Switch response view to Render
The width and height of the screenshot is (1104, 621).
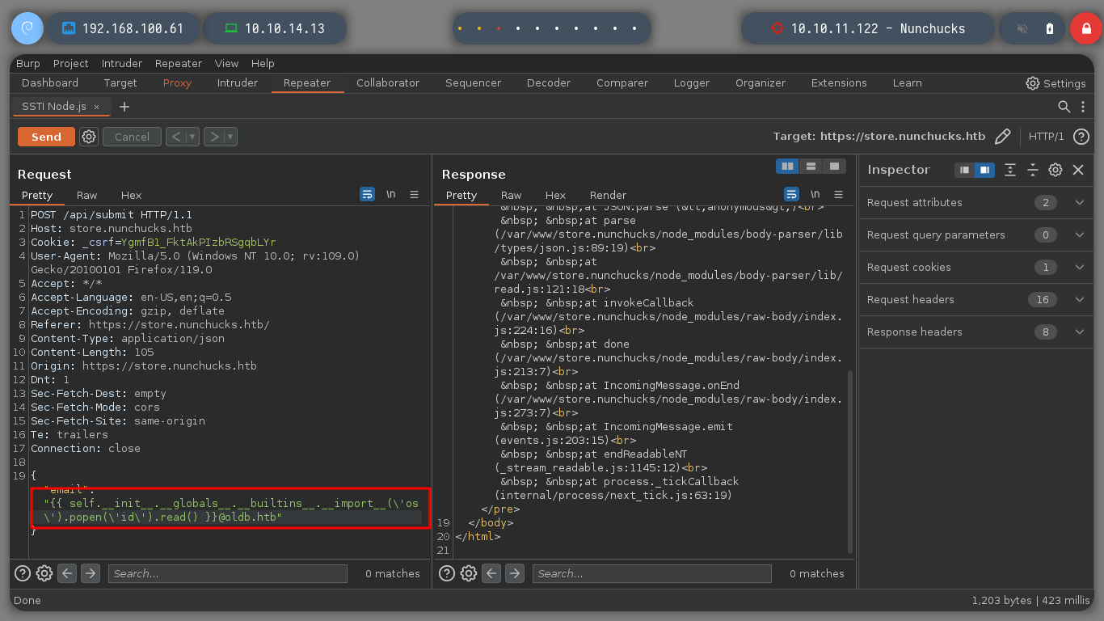pos(608,195)
